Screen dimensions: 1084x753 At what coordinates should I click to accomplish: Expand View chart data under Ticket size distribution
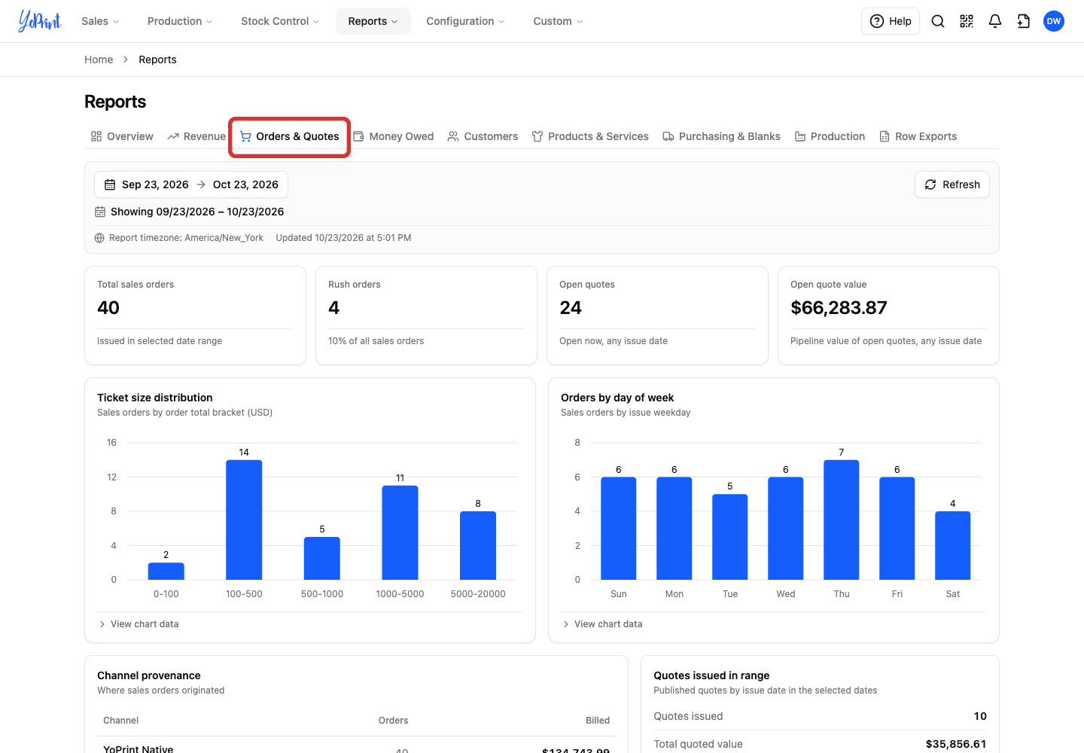139,624
